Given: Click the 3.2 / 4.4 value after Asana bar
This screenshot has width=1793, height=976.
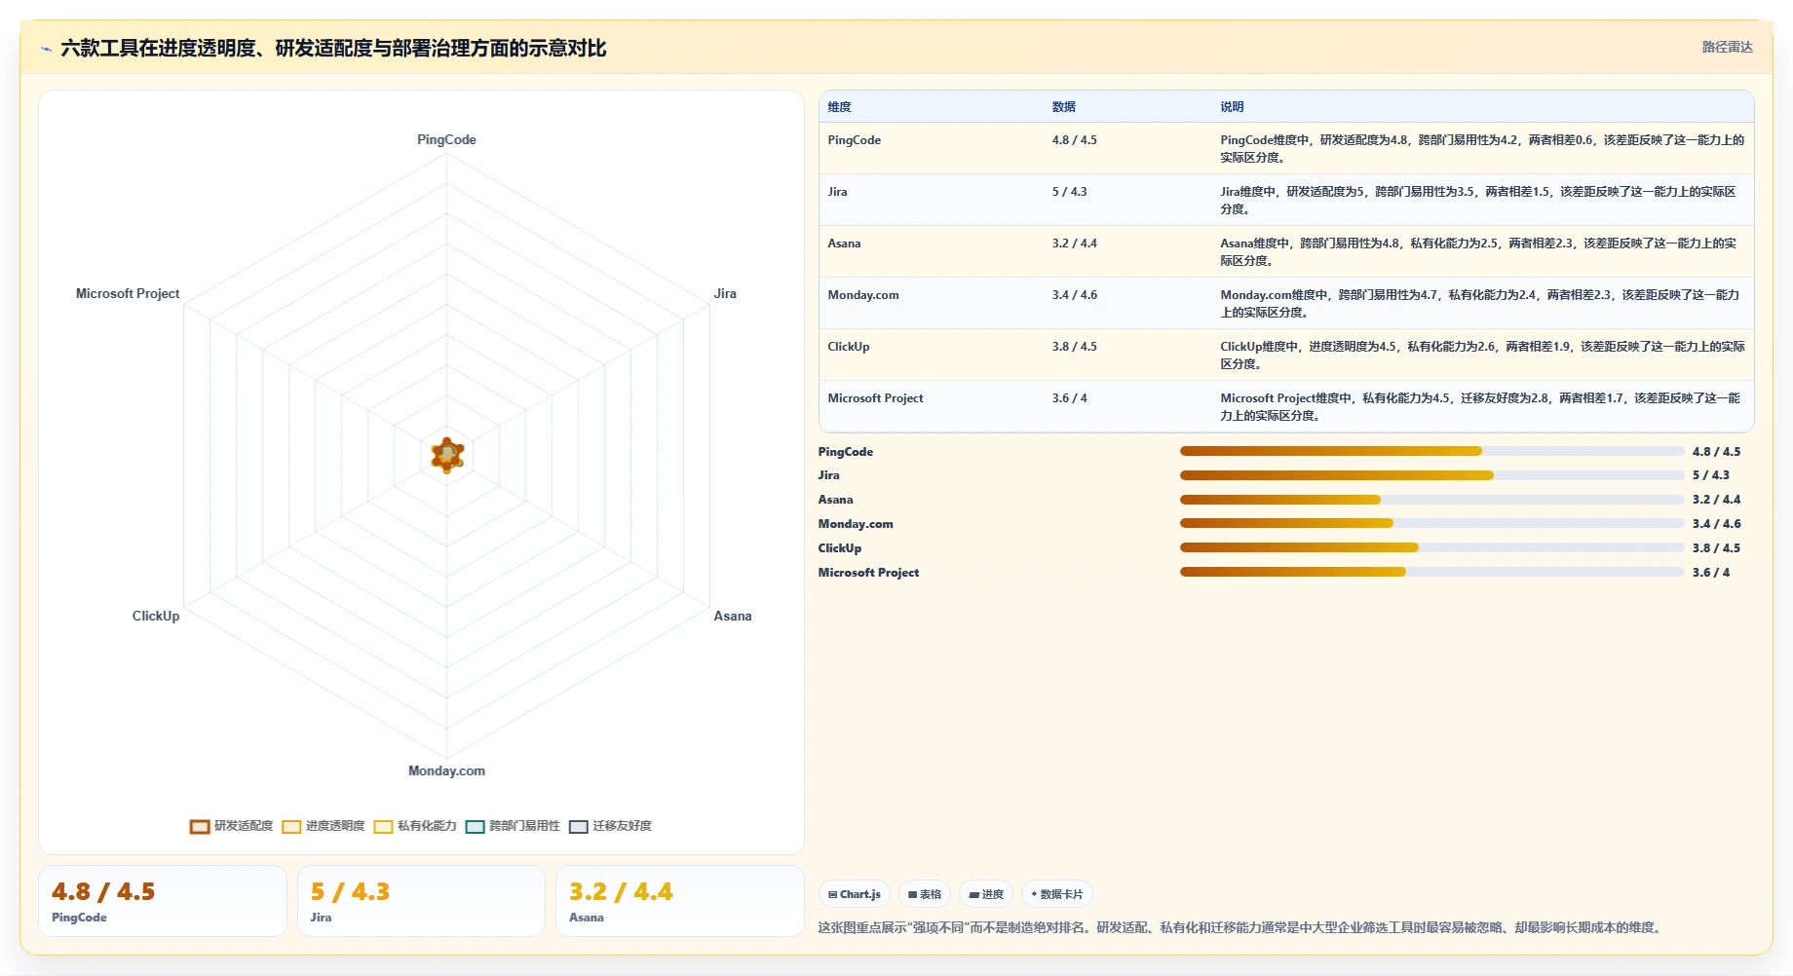Looking at the screenshot, I should pyautogui.click(x=1716, y=500).
